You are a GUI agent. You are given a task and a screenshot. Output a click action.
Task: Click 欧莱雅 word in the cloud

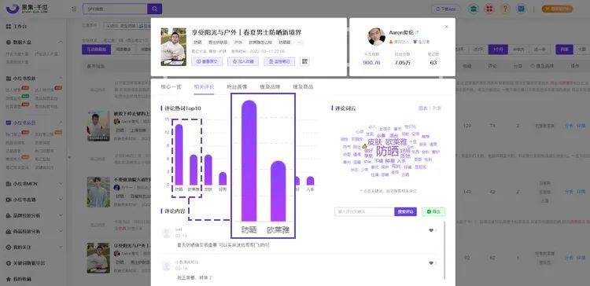396,142
